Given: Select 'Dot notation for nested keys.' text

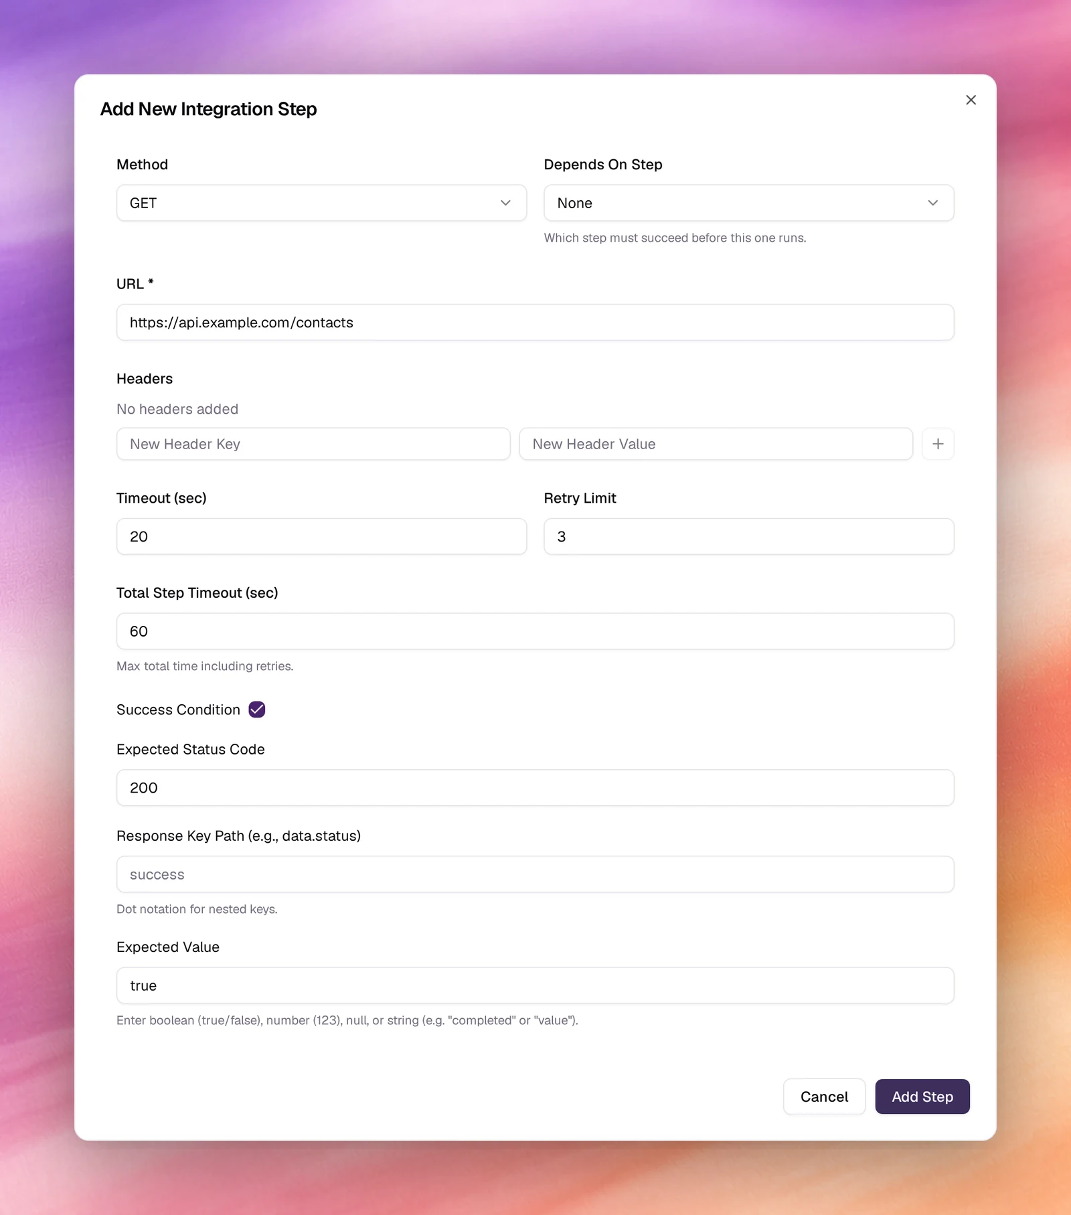Looking at the screenshot, I should 197,909.
